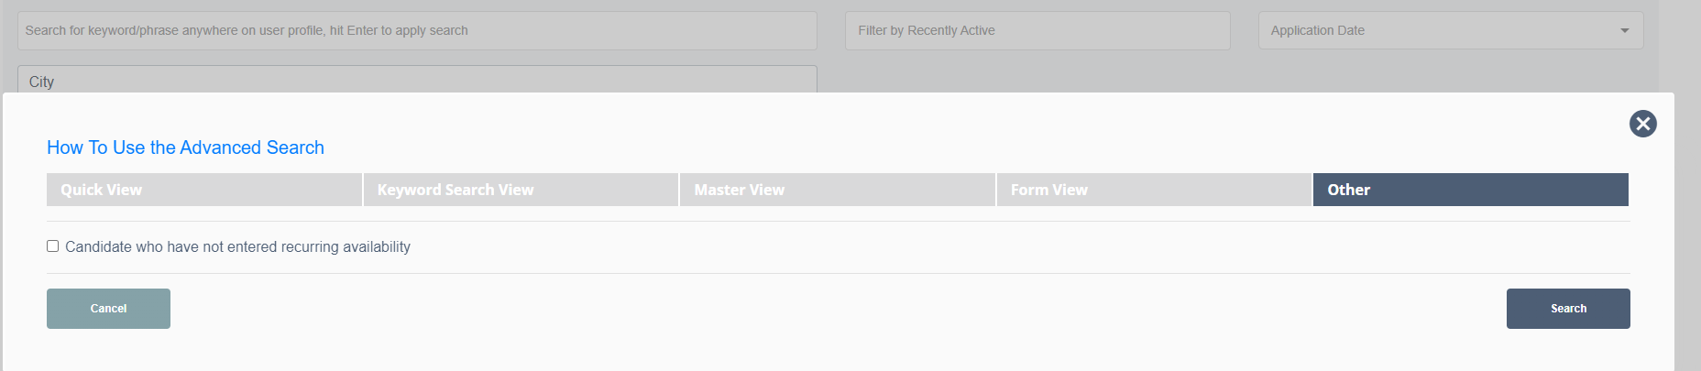1701x371 pixels.
Task: Close the Advanced Search dialog with X
Action: click(x=1642, y=124)
